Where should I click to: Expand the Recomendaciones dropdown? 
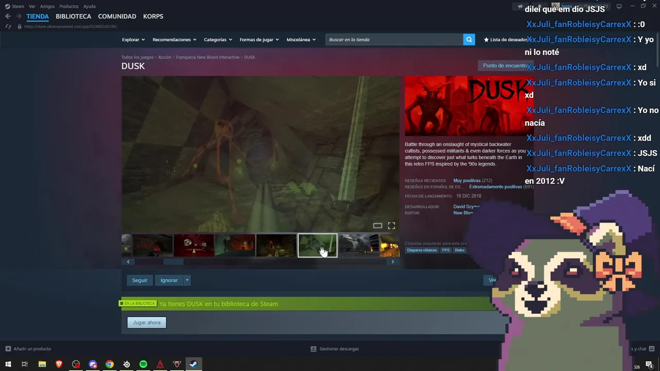tap(174, 40)
